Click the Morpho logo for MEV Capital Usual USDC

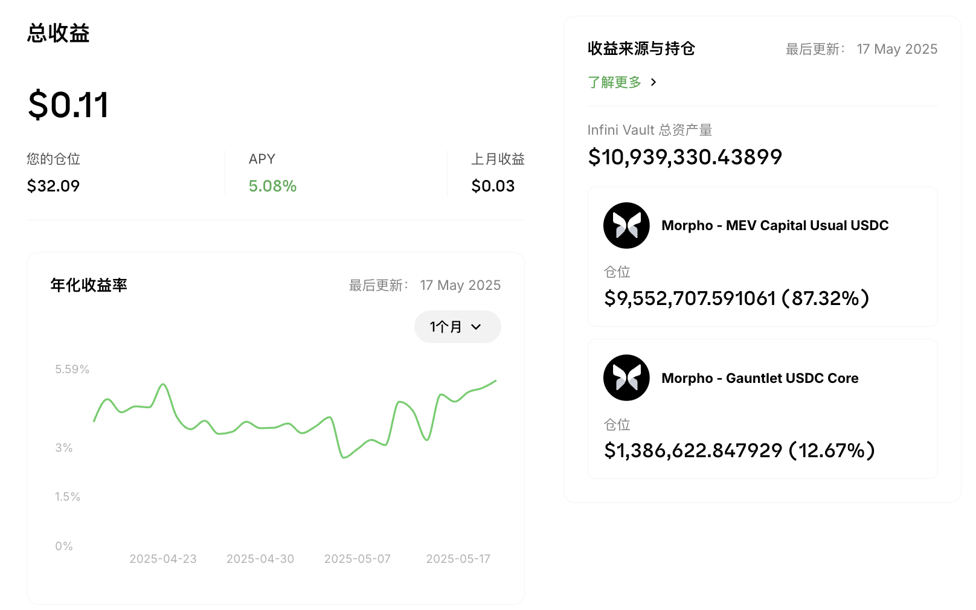pos(626,225)
